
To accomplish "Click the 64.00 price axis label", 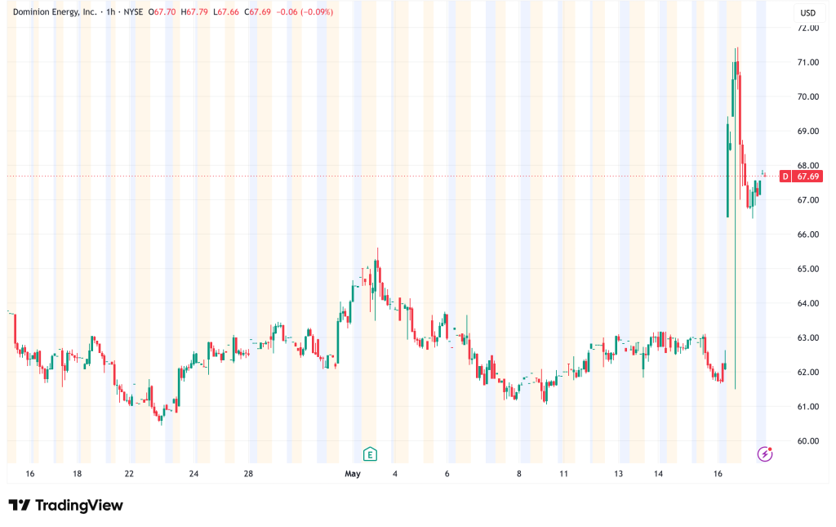I will [x=807, y=303].
